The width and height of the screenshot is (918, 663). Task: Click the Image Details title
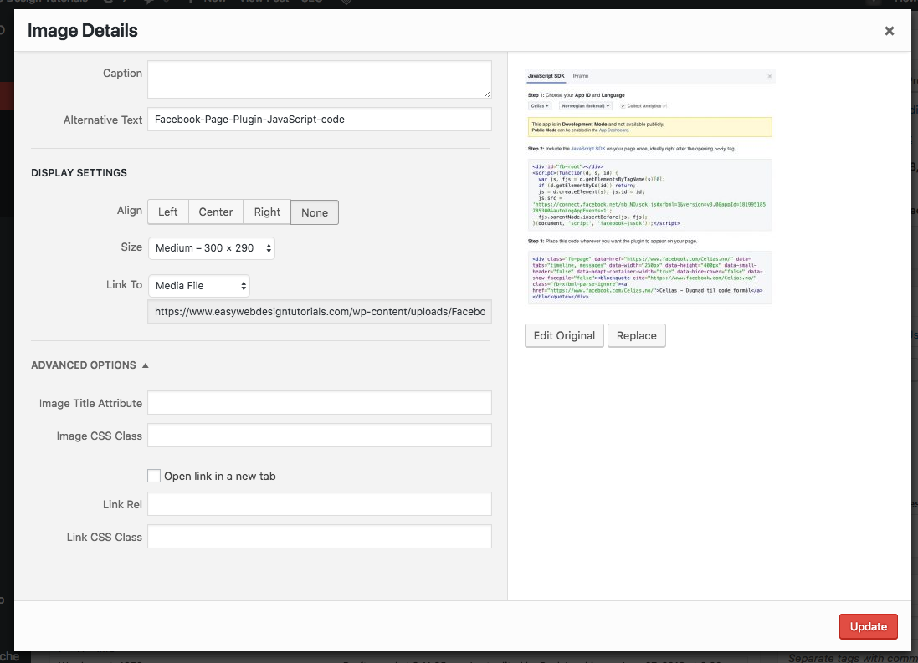[x=83, y=30]
